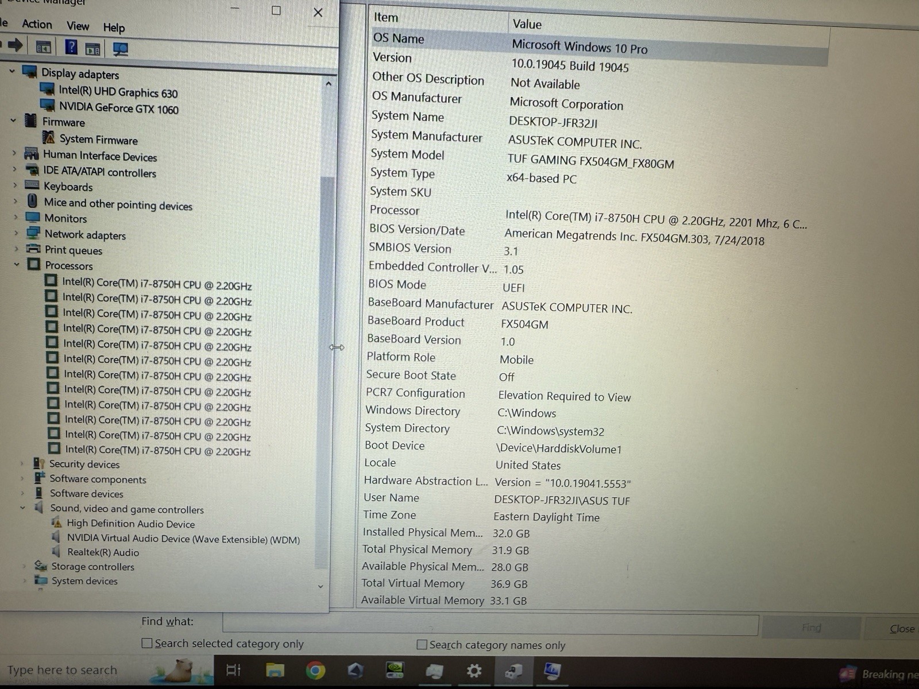Click the Firmware category icon
Image resolution: width=919 pixels, height=689 pixels.
pos(31,121)
